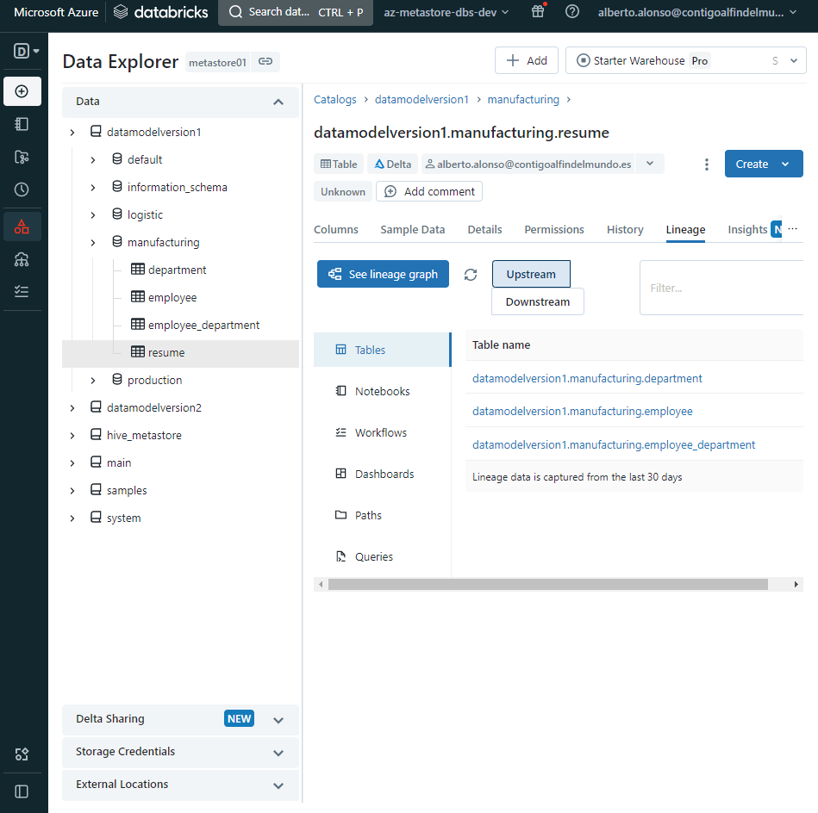Click the See lineage graph button

383,275
